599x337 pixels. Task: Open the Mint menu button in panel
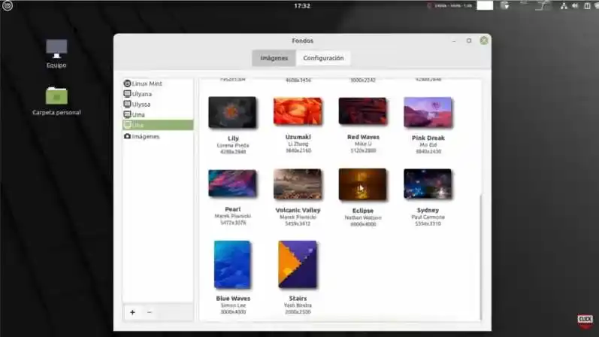[8, 6]
